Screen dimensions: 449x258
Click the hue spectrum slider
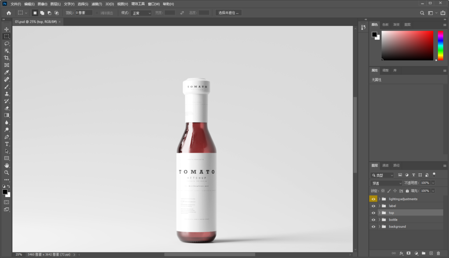440,46
